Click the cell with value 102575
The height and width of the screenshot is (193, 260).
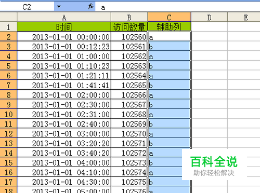click(129, 182)
